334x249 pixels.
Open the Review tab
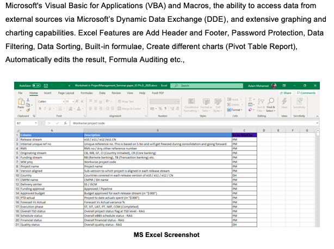116,93
